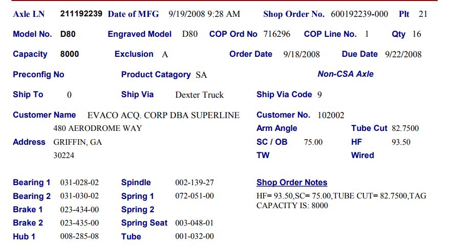This screenshot has width=451, height=245.
Task: Click the Spring Seat part number 003-048-01
Action: [x=195, y=223]
